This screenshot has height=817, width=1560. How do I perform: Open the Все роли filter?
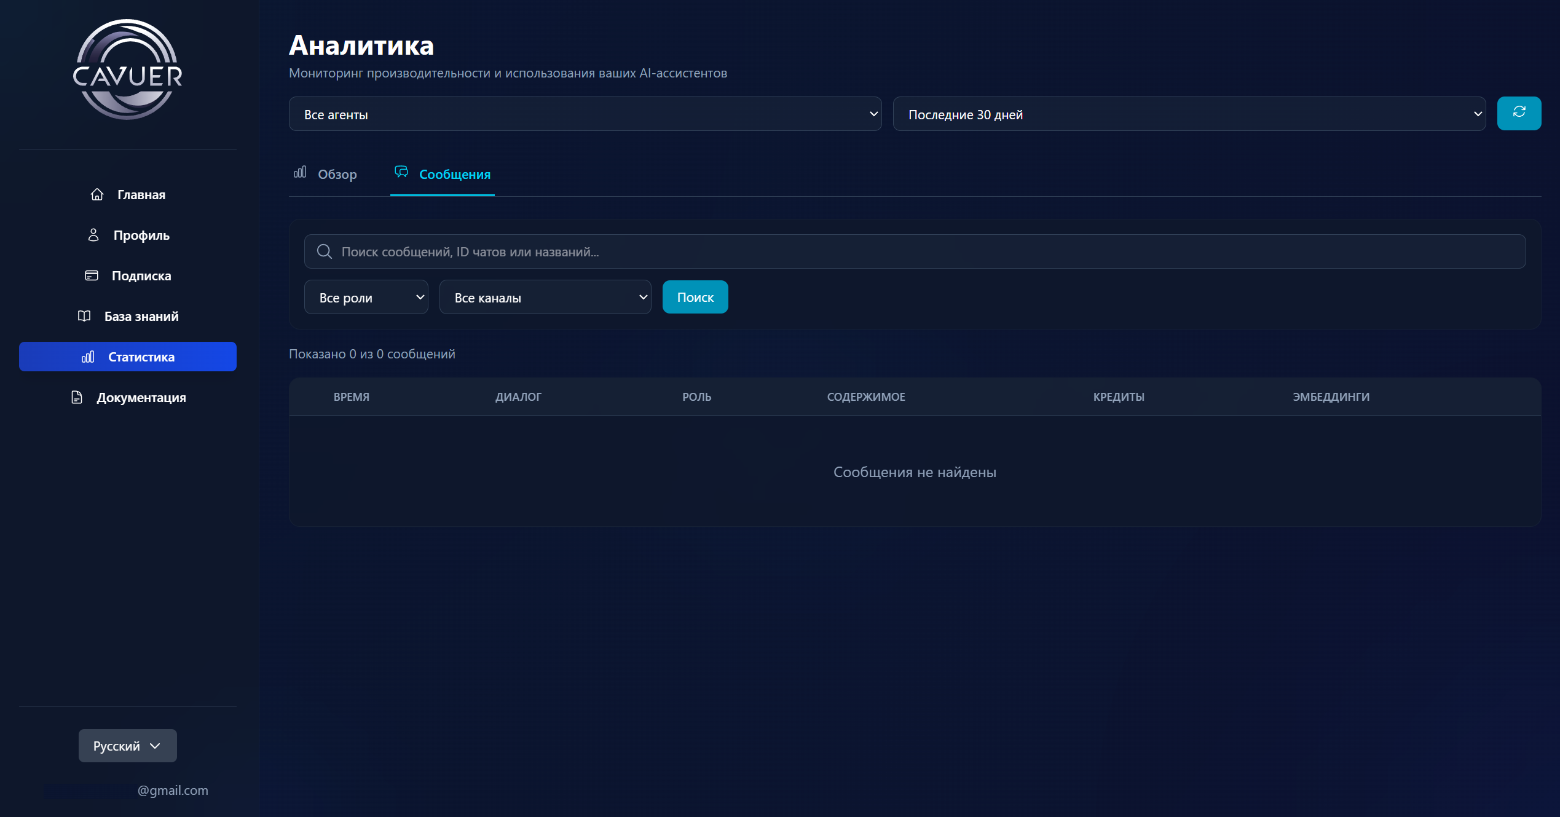(366, 298)
